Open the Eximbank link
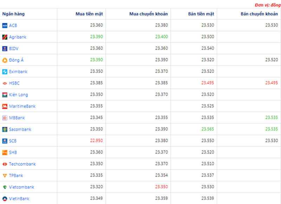 coord(18,72)
